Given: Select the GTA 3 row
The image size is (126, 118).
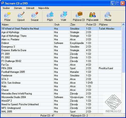Looking at the screenshot, I should [x=61, y=79].
